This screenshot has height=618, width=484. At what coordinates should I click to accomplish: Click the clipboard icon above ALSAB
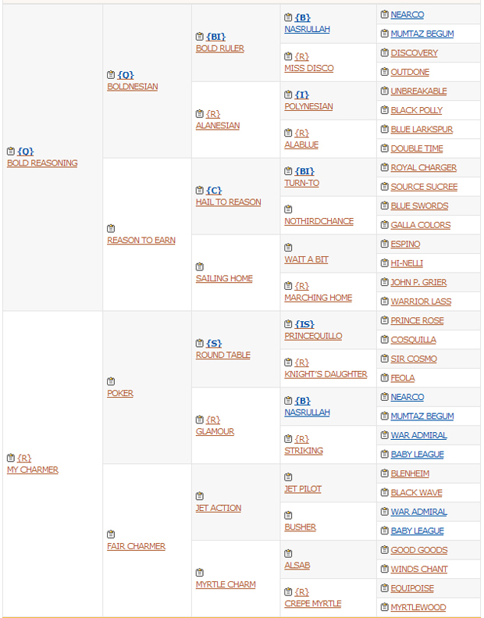click(288, 554)
